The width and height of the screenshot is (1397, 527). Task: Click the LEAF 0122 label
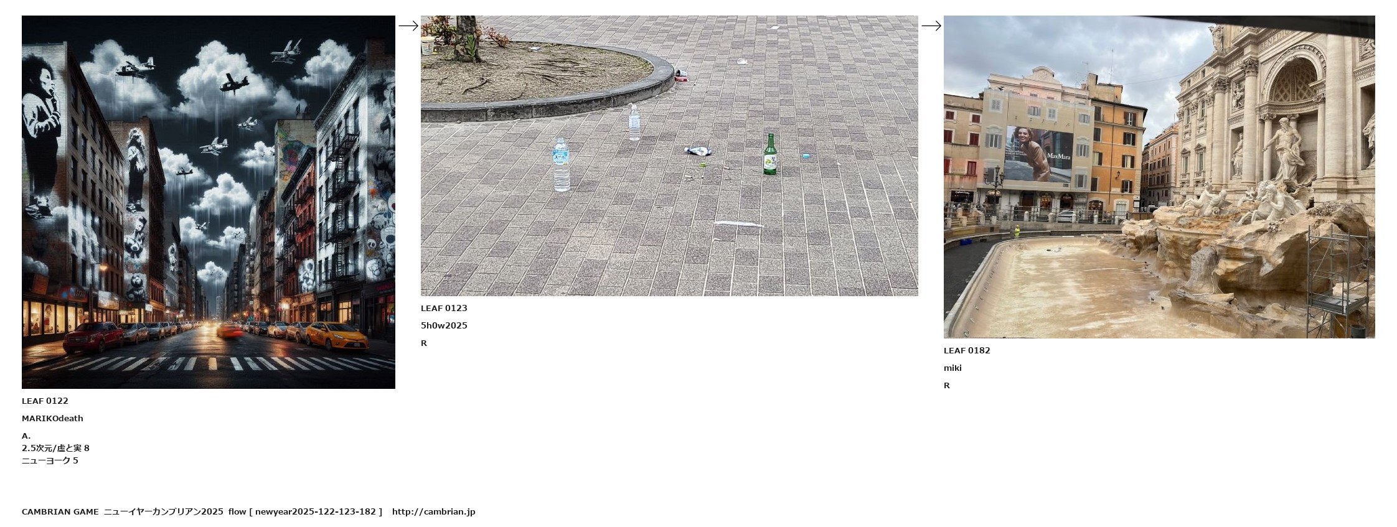(45, 401)
